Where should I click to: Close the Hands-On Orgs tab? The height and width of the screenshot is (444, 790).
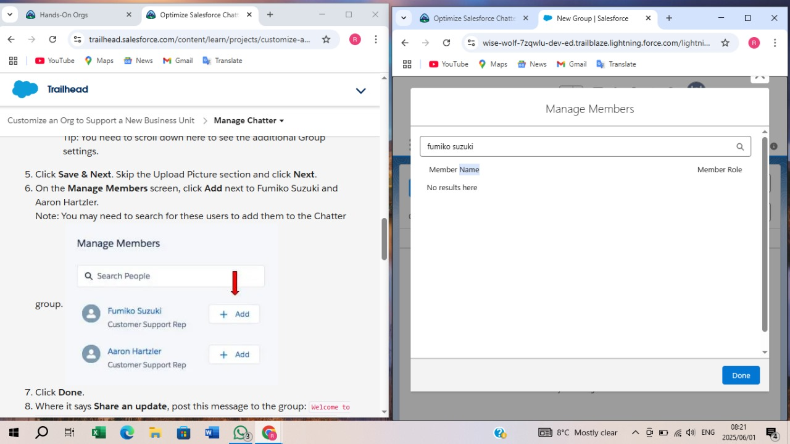point(128,15)
